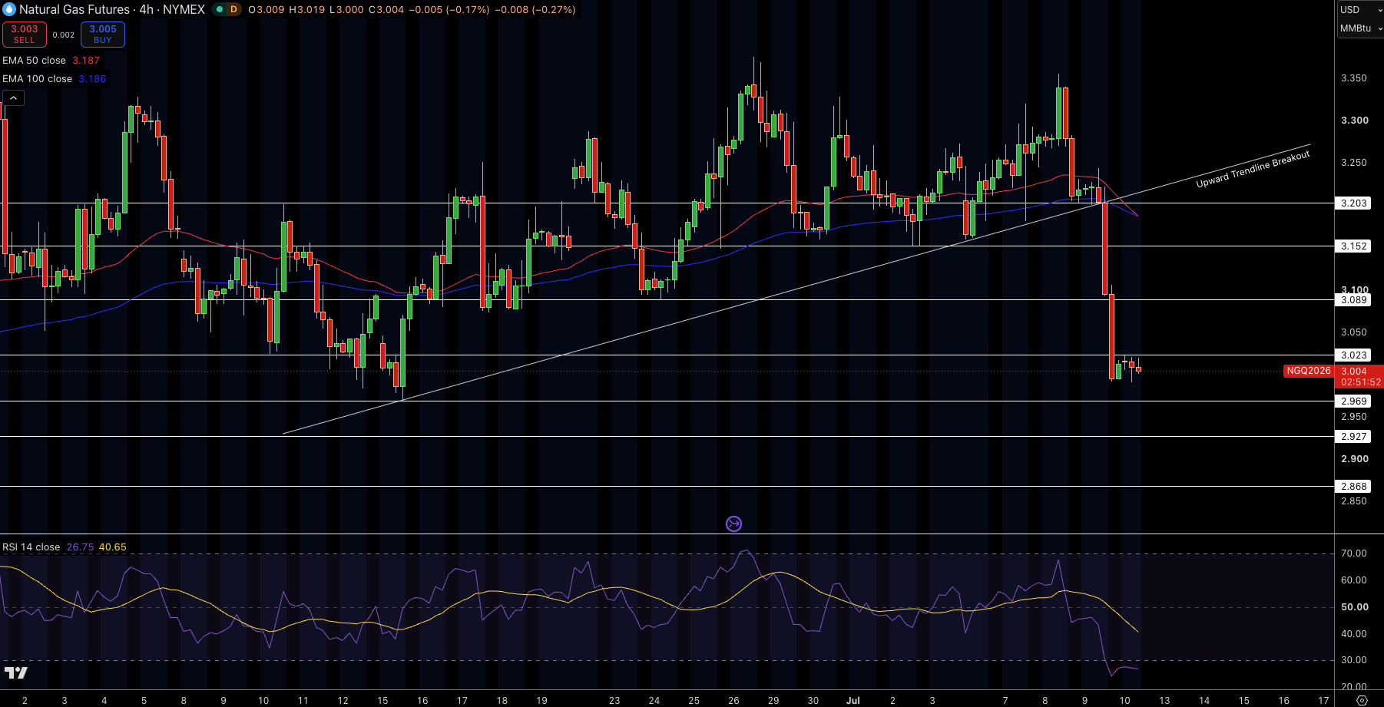The width and height of the screenshot is (1384, 707).
Task: Click the BUY 3.005 button
Action: pos(103,35)
